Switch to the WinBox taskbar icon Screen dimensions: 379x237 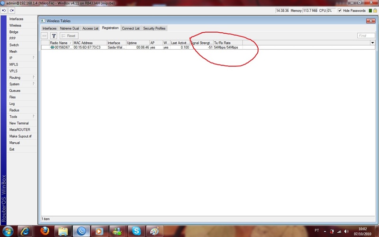pyautogui.click(x=81, y=231)
